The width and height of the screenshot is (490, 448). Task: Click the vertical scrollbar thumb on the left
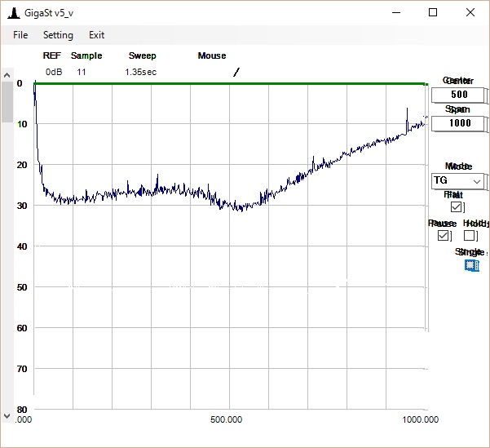pyautogui.click(x=7, y=102)
